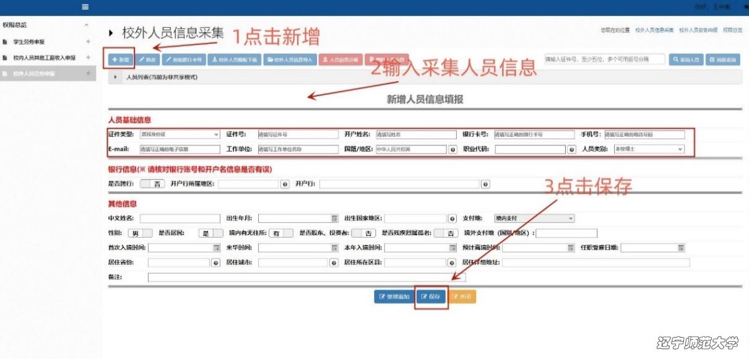The image size is (749, 359).
Task: Toggle the 是否跨行 switch
Action: [152, 184]
